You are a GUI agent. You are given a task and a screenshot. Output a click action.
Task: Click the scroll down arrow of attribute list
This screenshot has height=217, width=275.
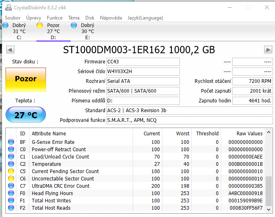(269, 208)
